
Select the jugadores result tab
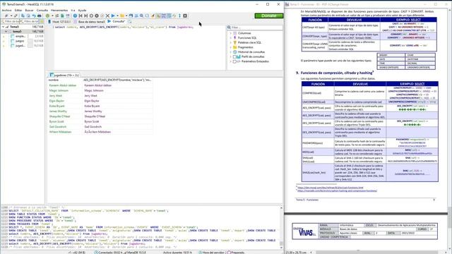coord(64,75)
